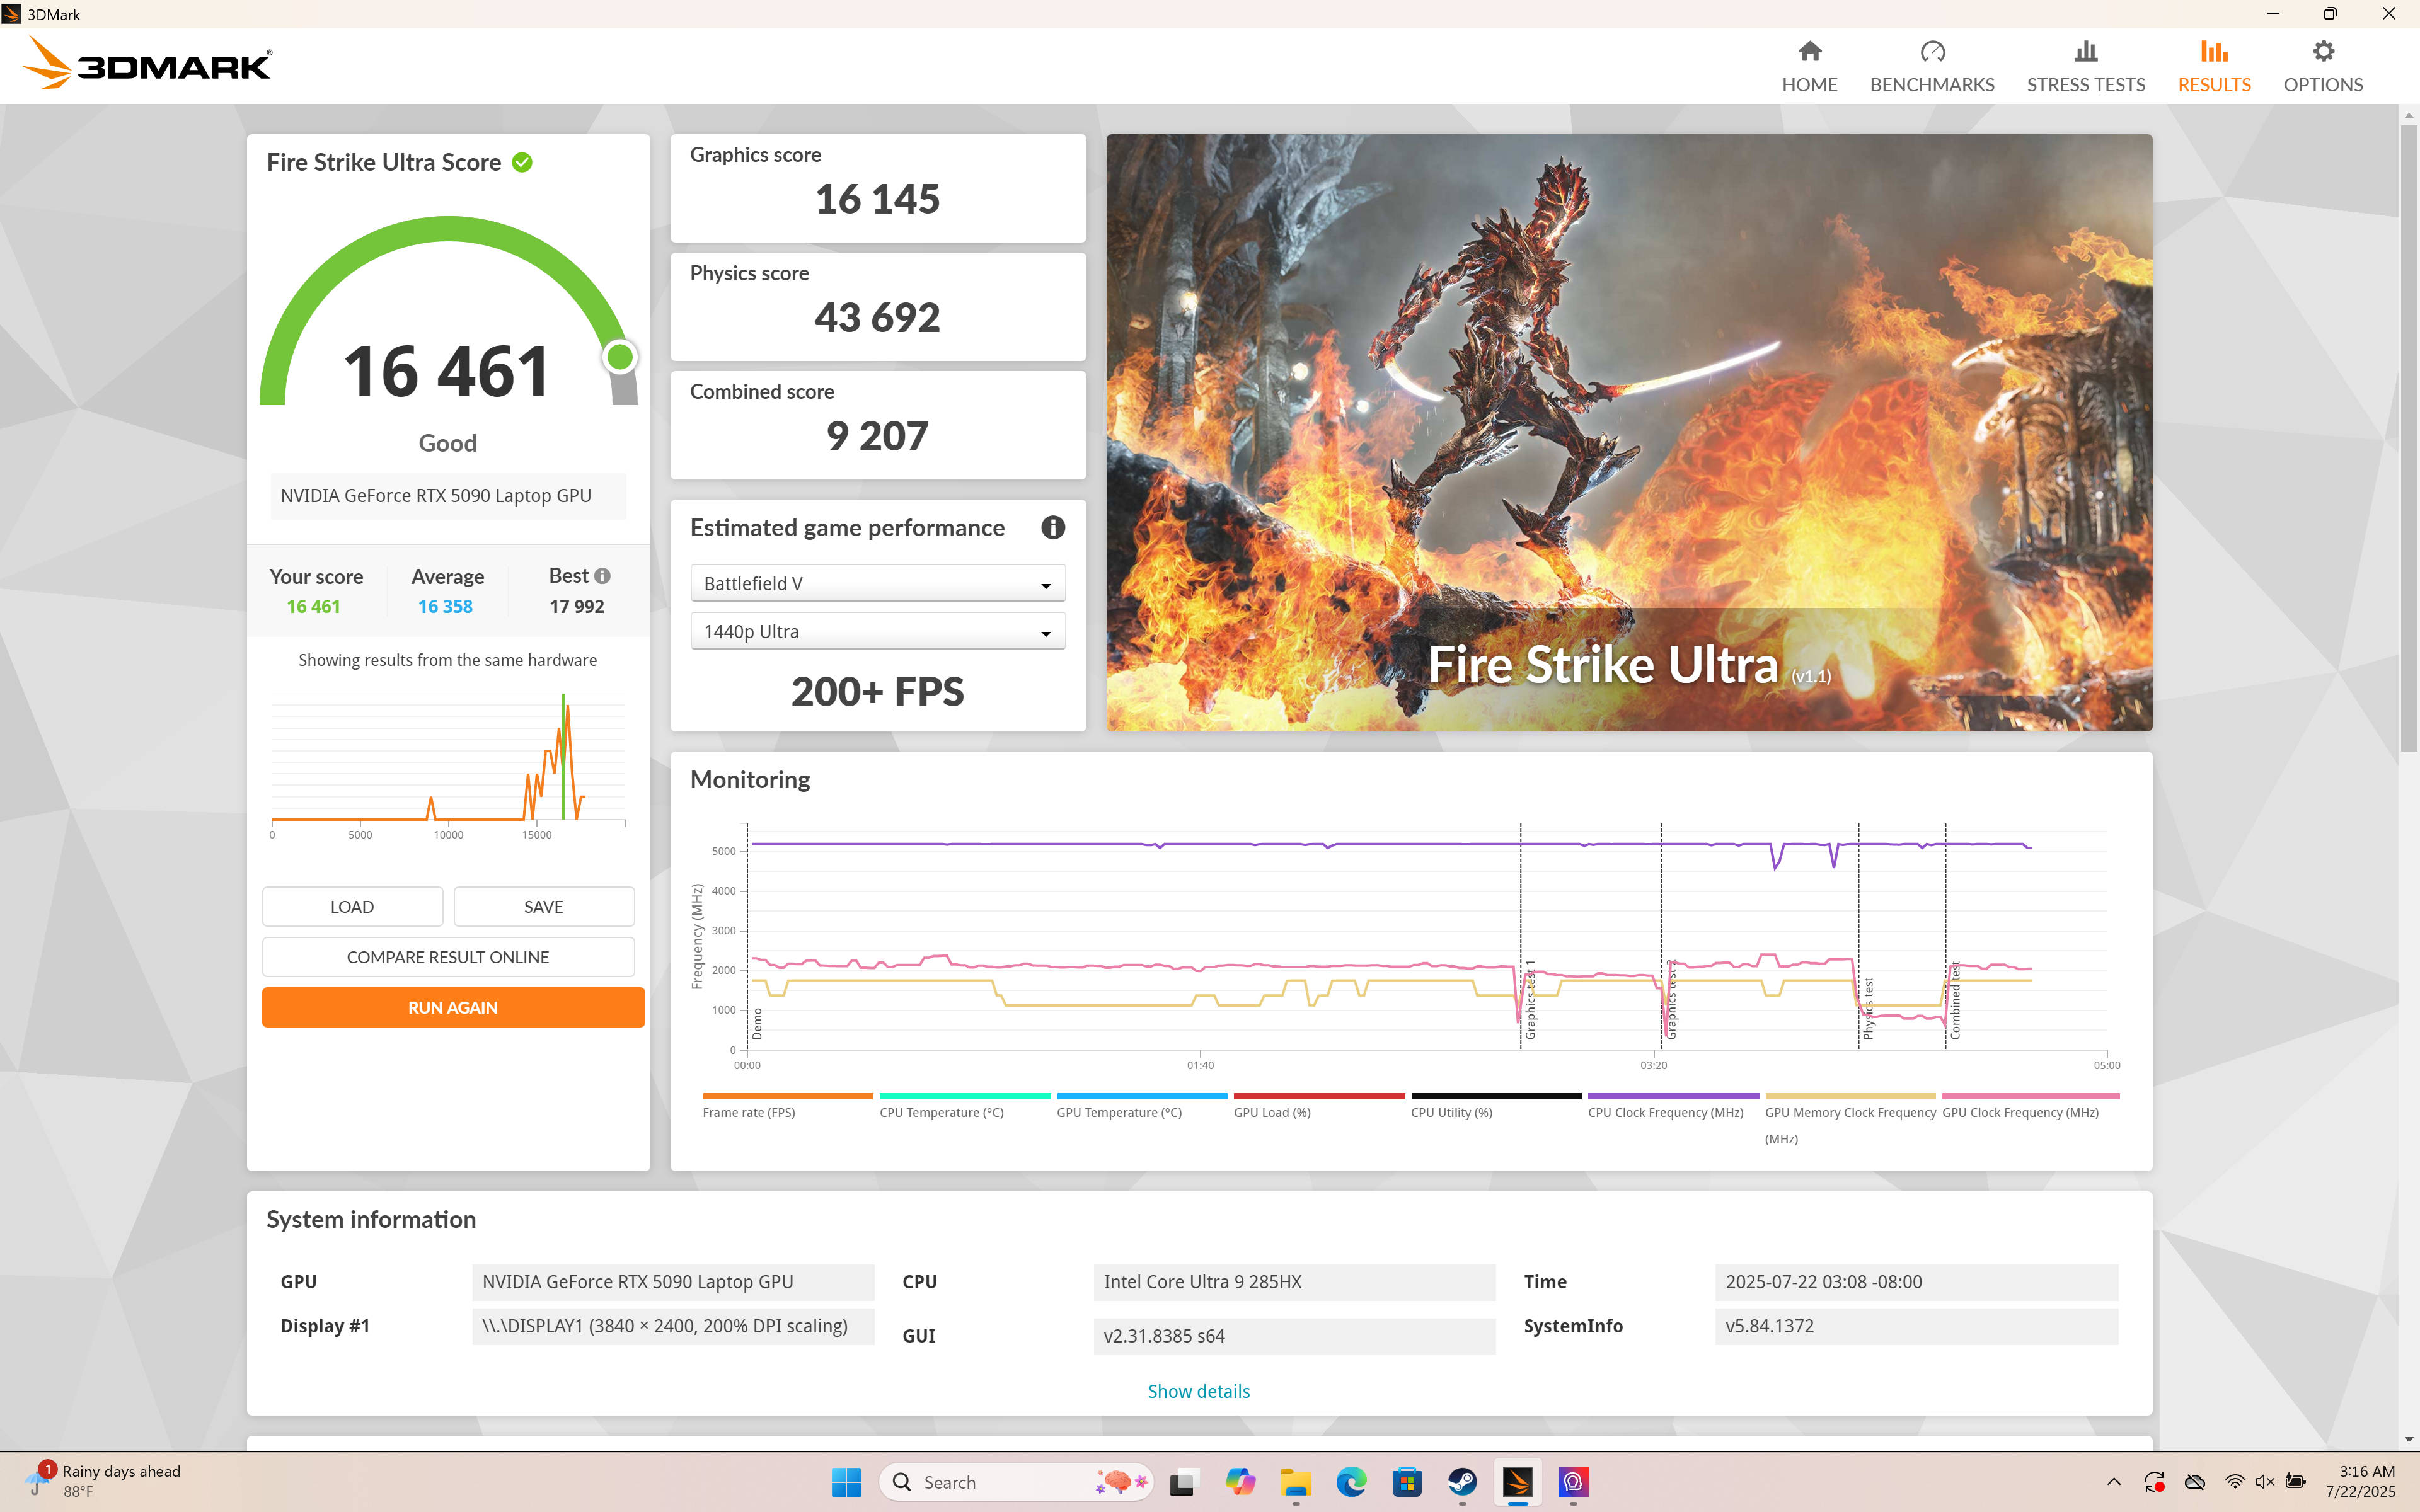Expand the 1440p Ultra resolution dropdown
The image size is (2420, 1512).
tap(877, 631)
